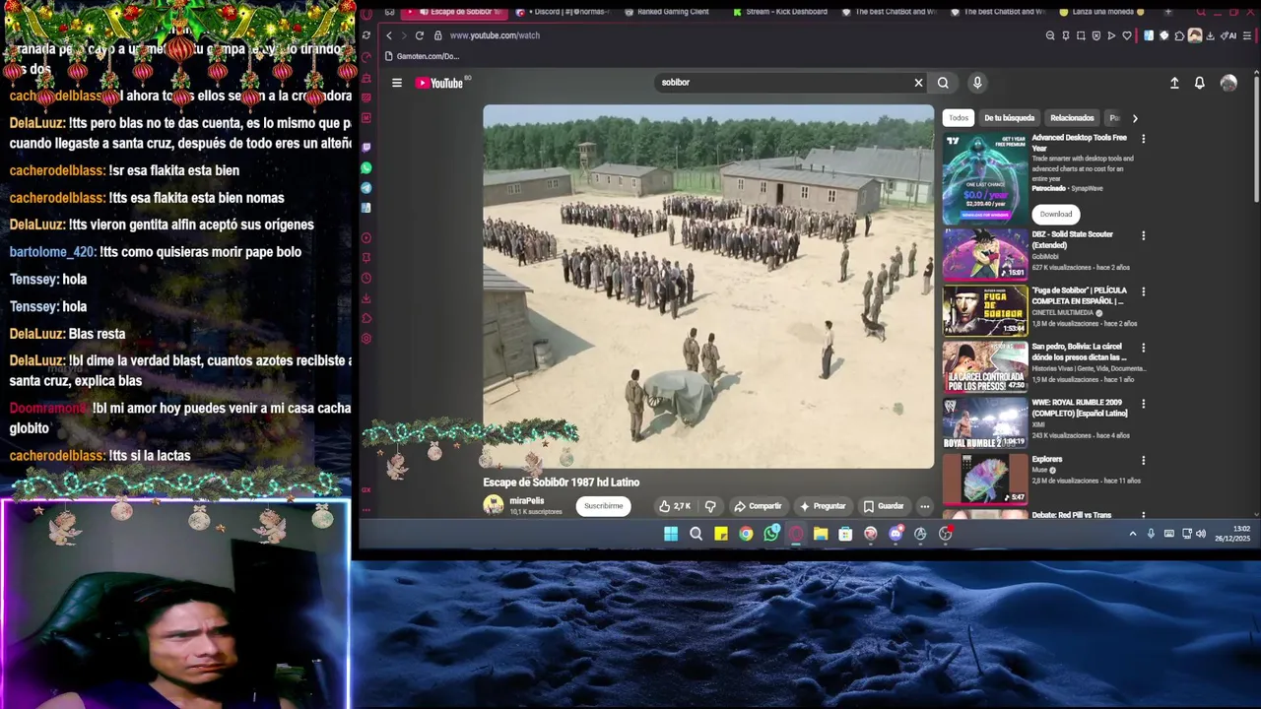Open the Fuga de Sobibor thumbnail

click(985, 310)
